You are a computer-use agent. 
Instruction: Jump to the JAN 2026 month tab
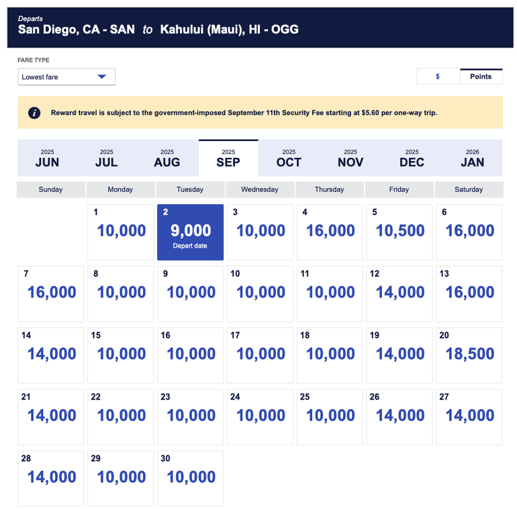[473, 158]
